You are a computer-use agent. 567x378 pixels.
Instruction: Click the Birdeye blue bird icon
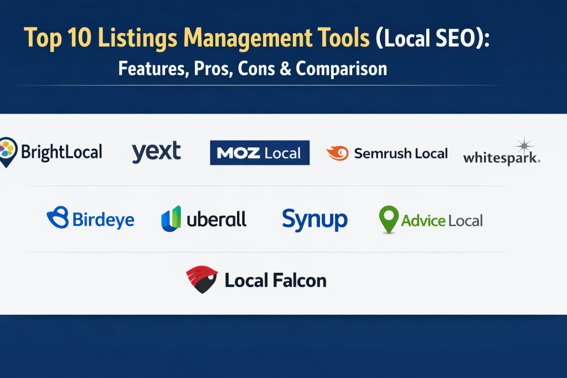[x=58, y=218]
